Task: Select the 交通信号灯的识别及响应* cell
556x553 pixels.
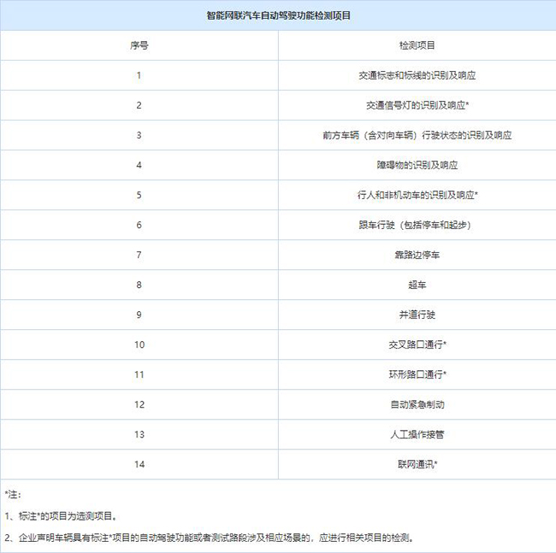Action: pyautogui.click(x=417, y=105)
